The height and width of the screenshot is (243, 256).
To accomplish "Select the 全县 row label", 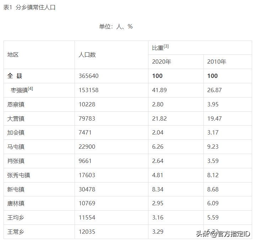I will pyautogui.click(x=15, y=76).
